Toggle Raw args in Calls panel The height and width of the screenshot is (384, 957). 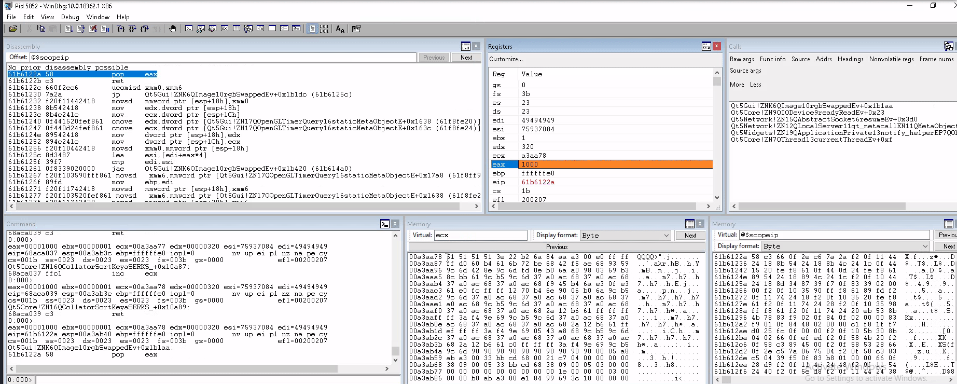click(x=742, y=59)
